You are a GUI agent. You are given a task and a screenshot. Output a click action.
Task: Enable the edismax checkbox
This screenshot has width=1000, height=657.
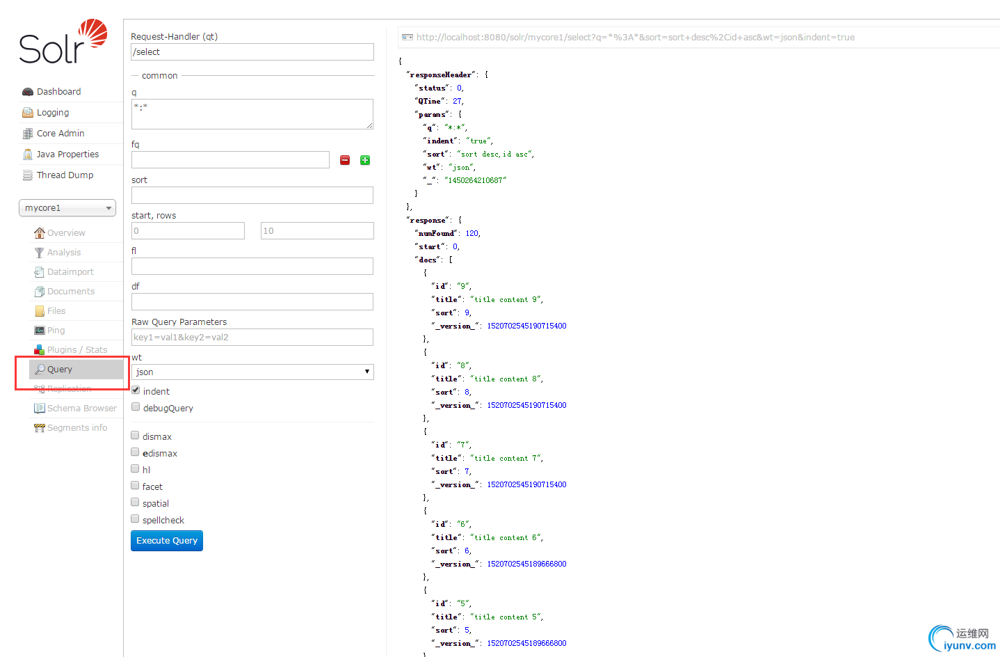coord(135,452)
